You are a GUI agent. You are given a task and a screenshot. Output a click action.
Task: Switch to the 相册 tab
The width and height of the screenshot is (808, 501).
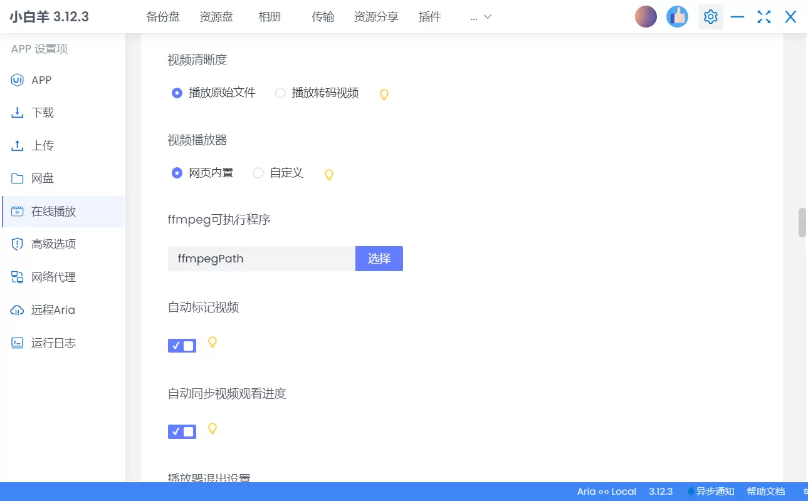(269, 17)
